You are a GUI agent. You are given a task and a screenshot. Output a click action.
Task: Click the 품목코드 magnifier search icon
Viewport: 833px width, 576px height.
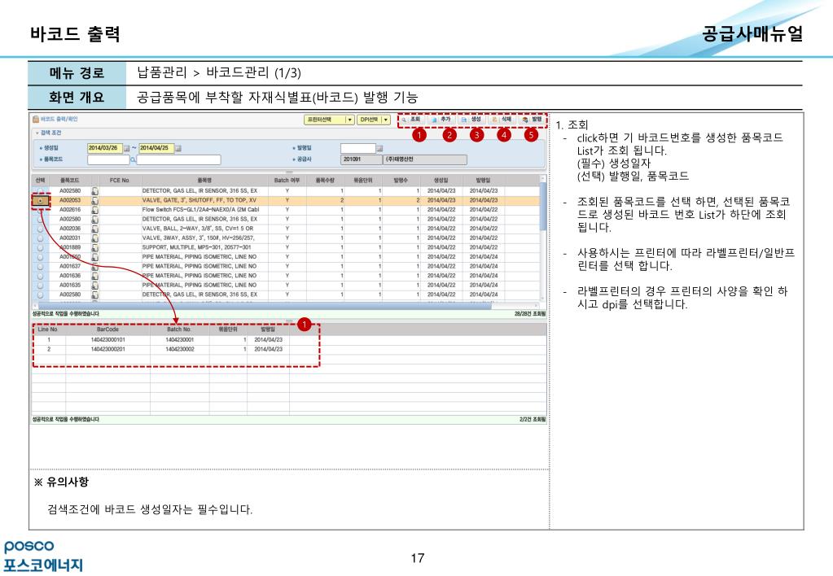133,159
